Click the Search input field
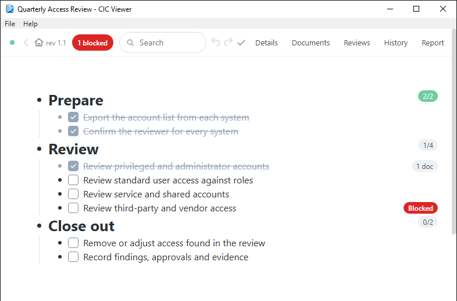Image resolution: width=457 pixels, height=301 pixels. [x=163, y=43]
